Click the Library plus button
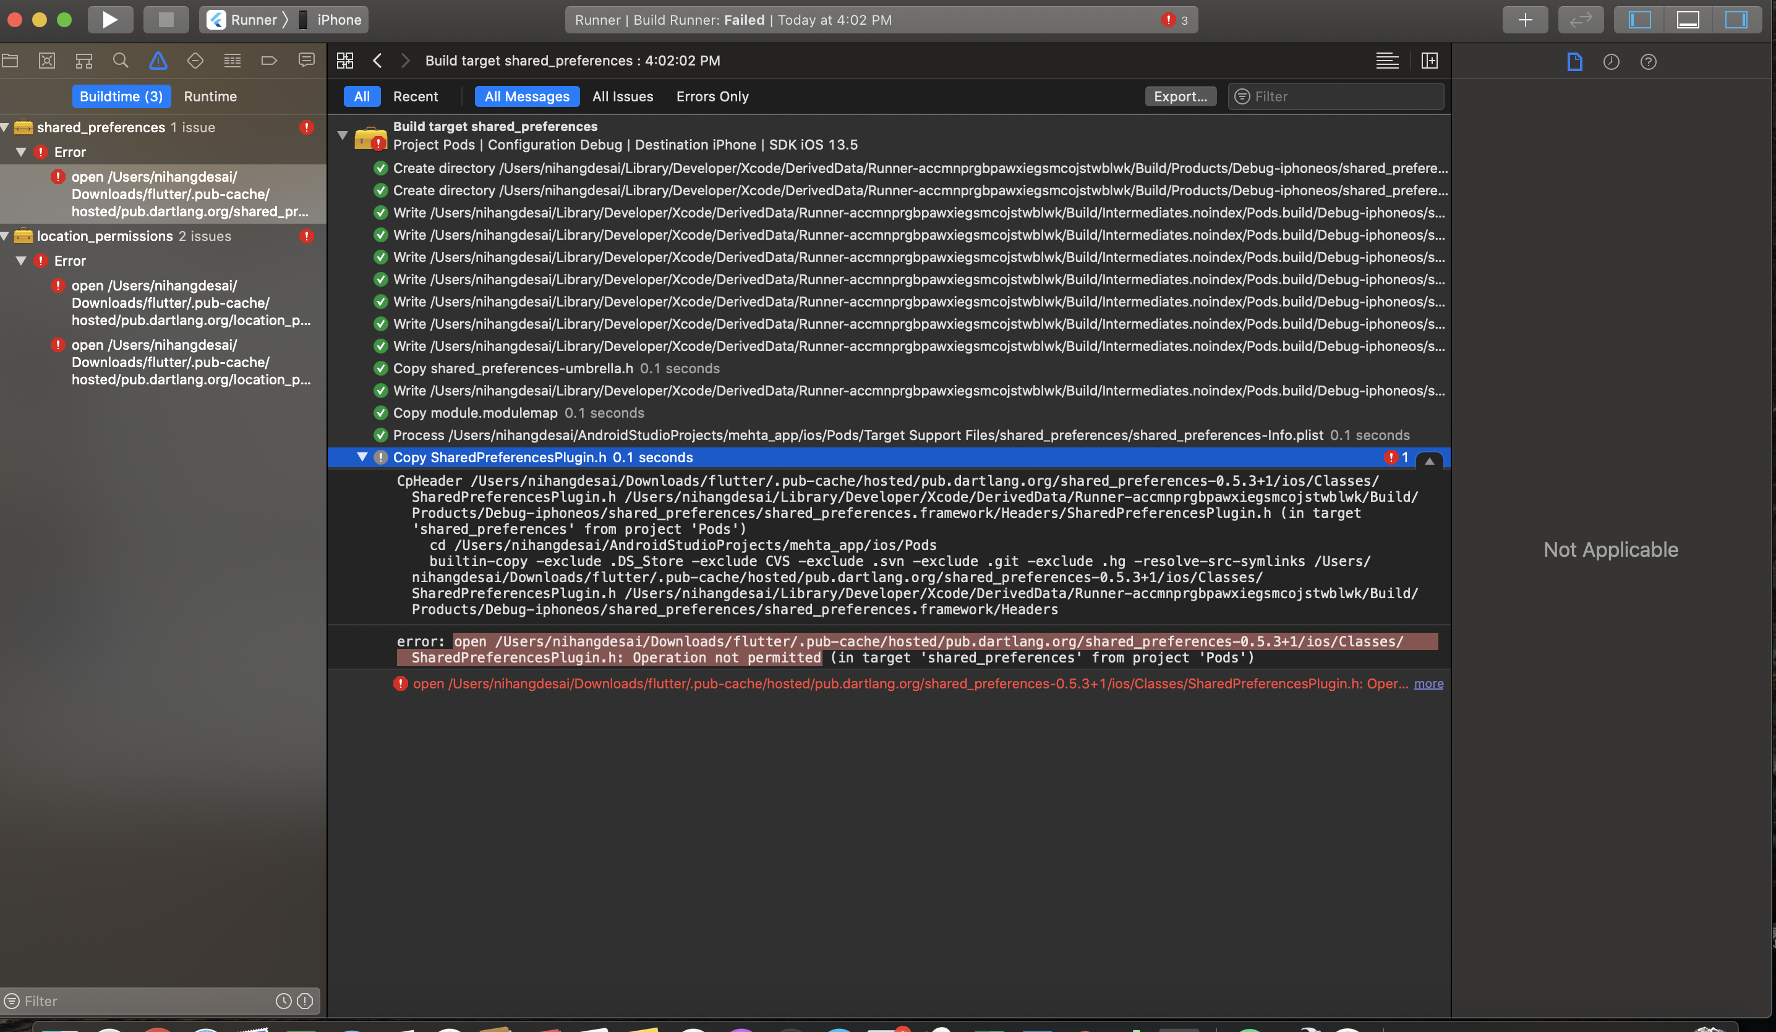 pos(1524,20)
